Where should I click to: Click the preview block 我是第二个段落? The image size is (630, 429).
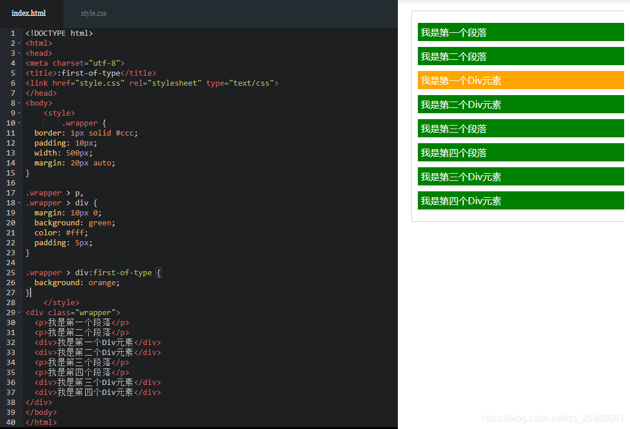pos(521,56)
